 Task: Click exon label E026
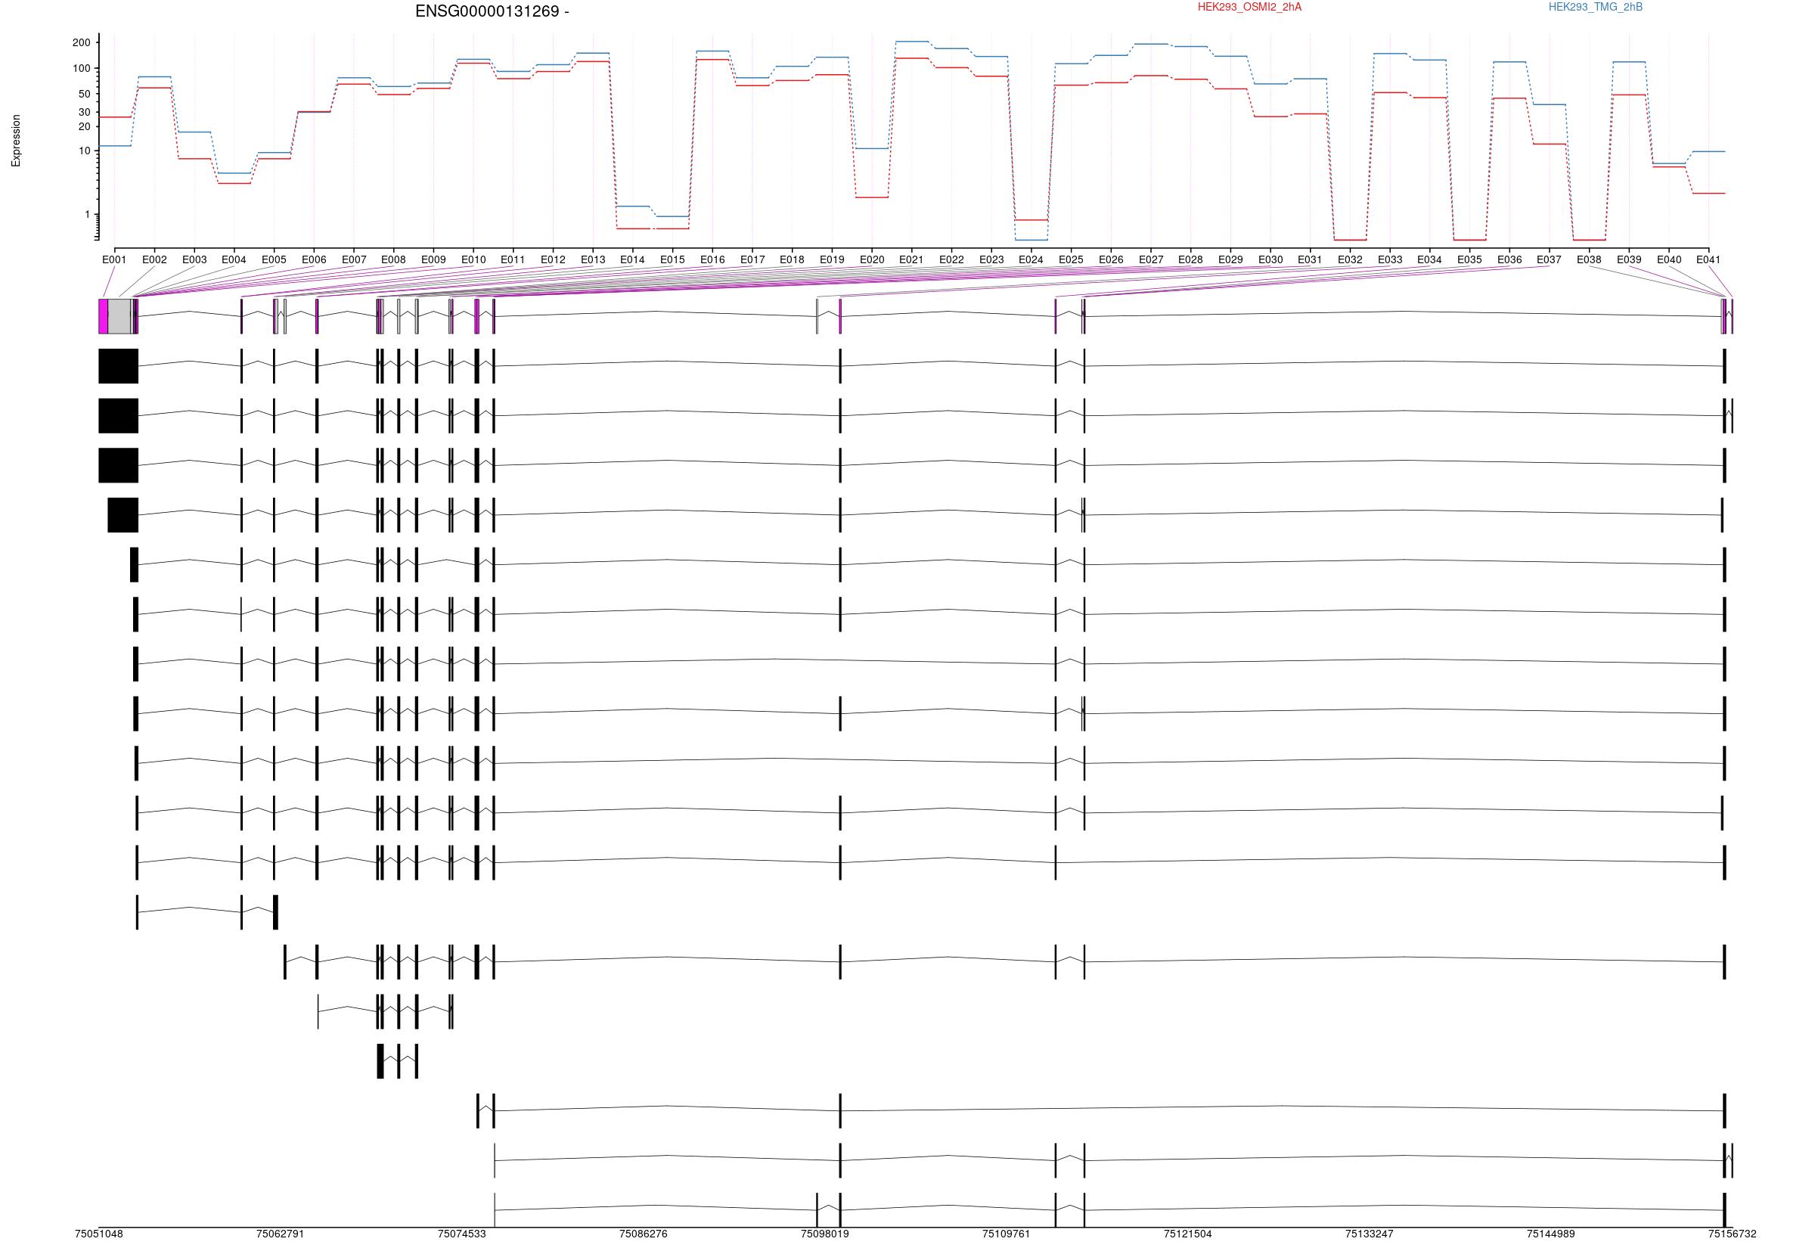[1111, 259]
